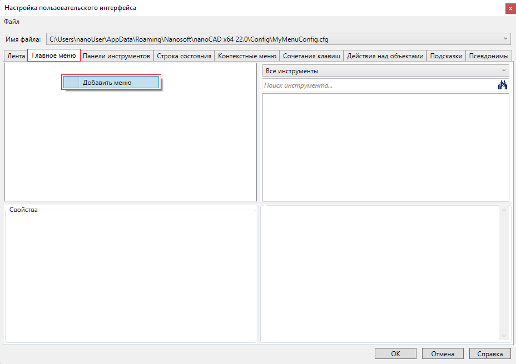Viewport: 516px width, 364px height.
Task: Switch to the Лента tab
Action: (x=16, y=56)
